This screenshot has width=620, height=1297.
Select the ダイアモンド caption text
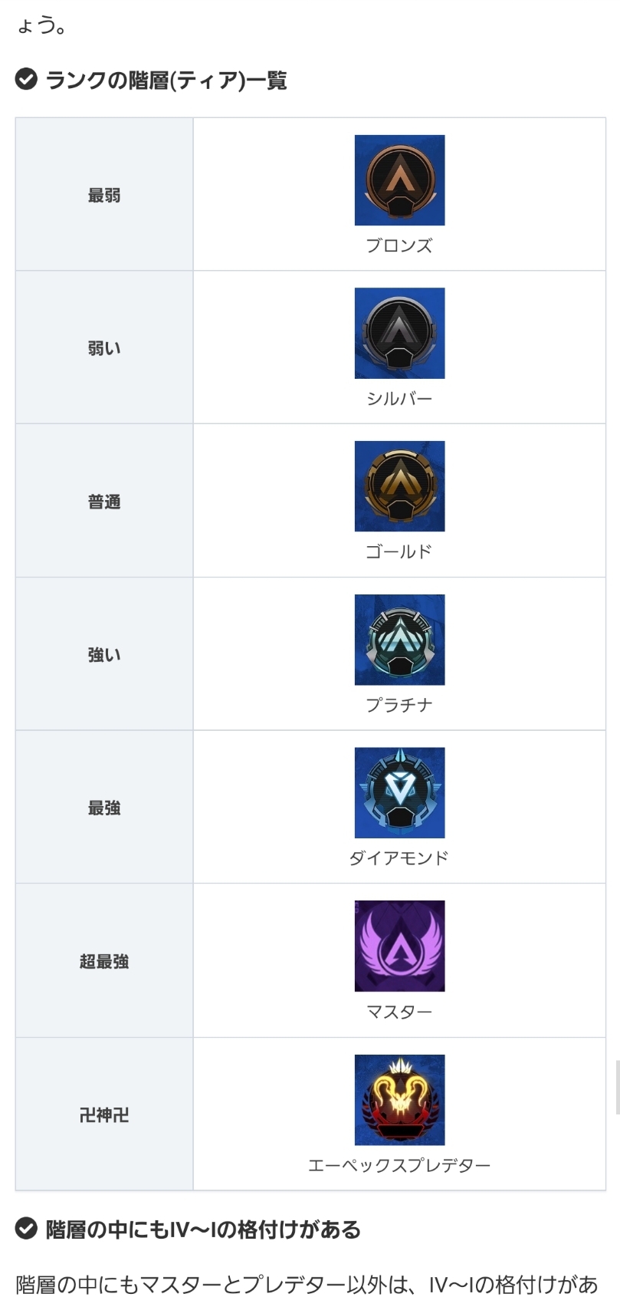tap(399, 858)
